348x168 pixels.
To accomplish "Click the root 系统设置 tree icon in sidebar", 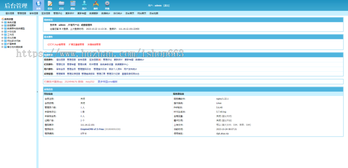I will tap(3, 19).
